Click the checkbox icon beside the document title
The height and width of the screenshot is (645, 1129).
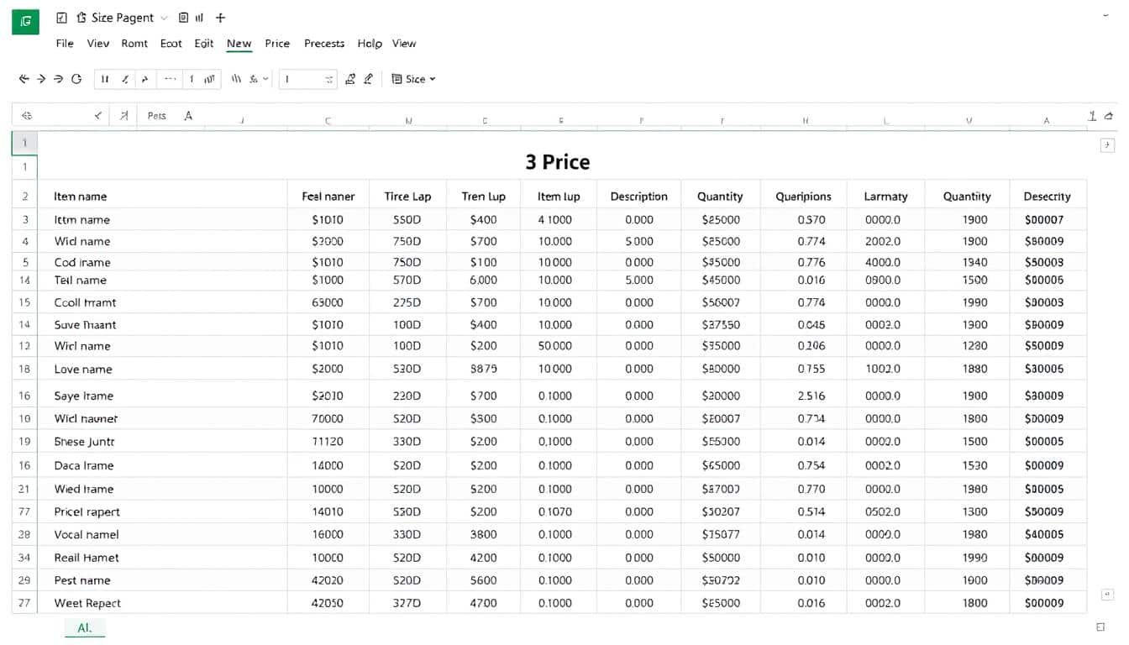[61, 18]
